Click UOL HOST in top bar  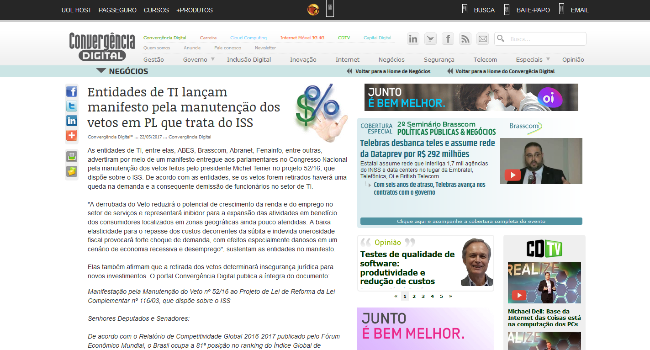coord(77,10)
